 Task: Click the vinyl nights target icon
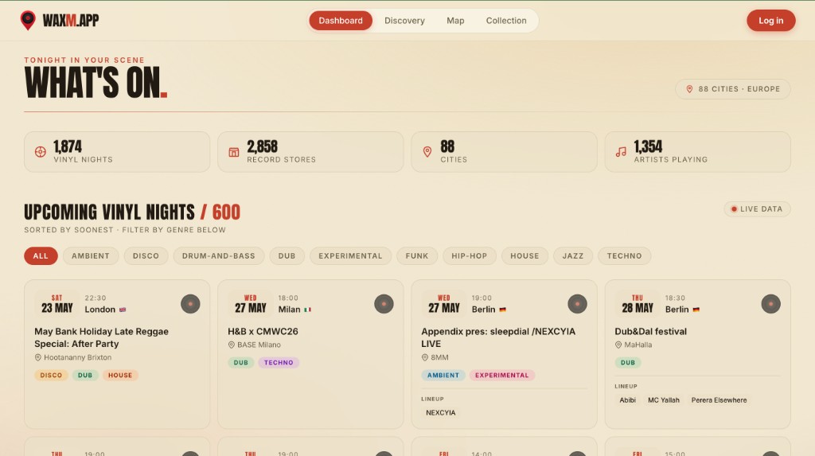click(40, 152)
